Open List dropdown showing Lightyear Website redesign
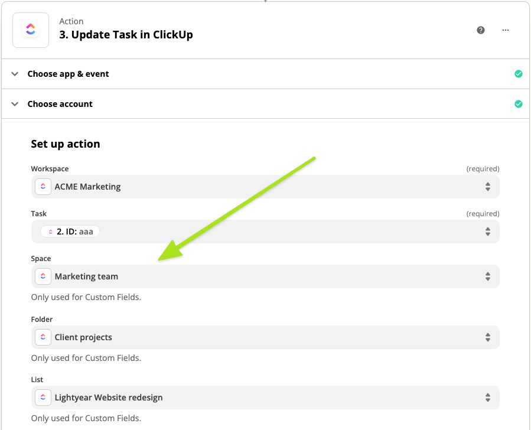This screenshot has height=430, width=531. [x=488, y=398]
